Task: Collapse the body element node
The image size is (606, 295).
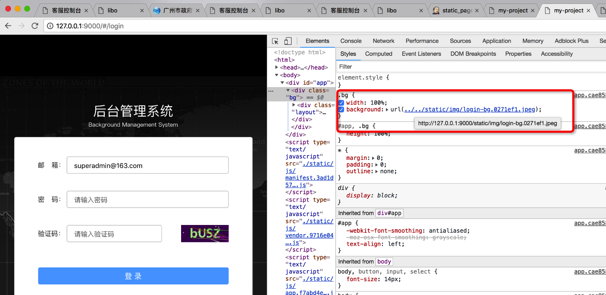Action: tap(276, 75)
